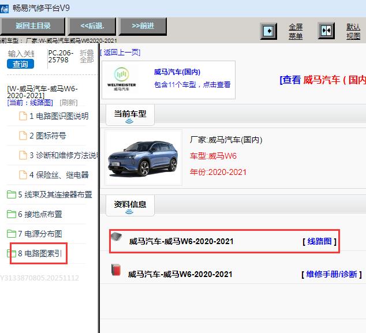Select the 当前车型 tab
366x333 pixels.
(130, 115)
